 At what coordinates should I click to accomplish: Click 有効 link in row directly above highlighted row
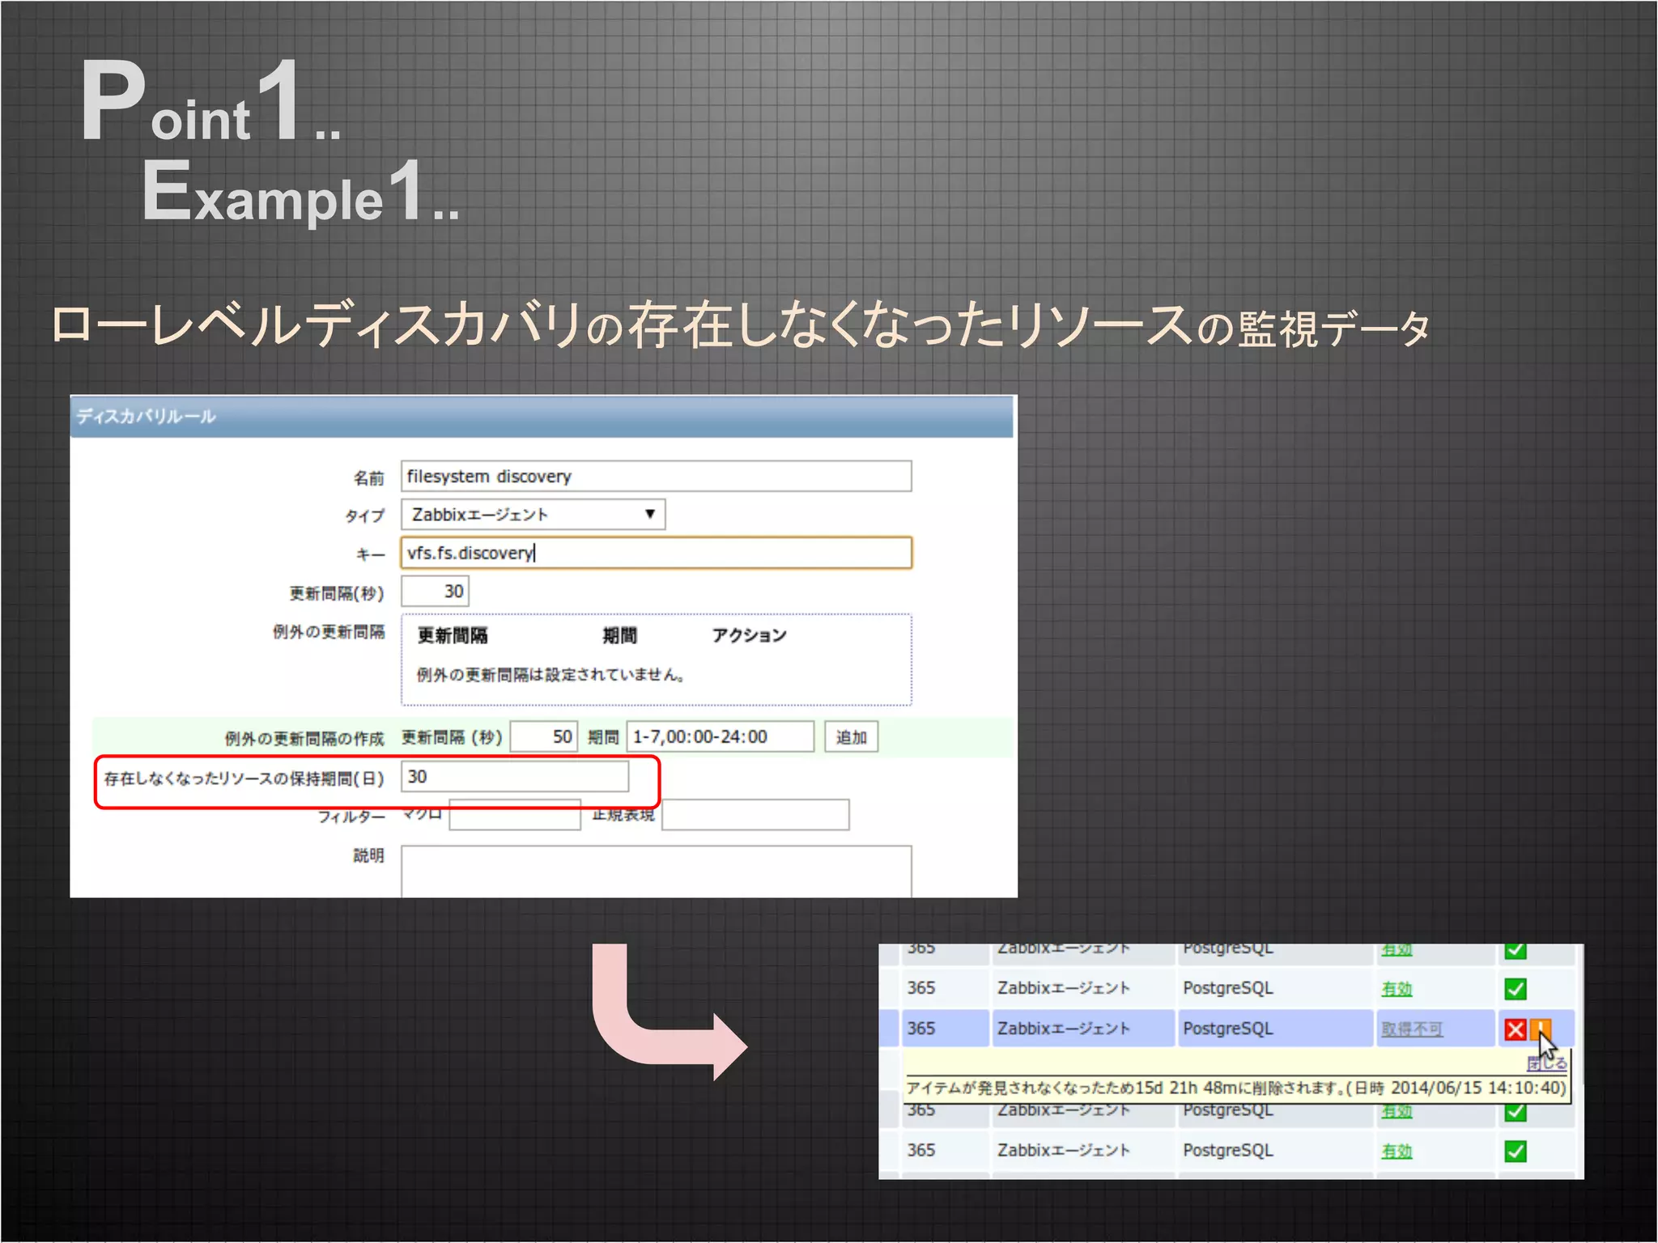click(x=1397, y=989)
